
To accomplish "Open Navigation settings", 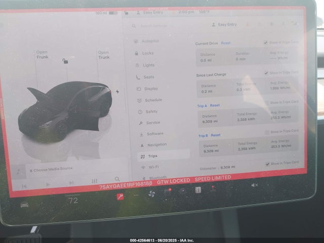I will (x=153, y=145).
